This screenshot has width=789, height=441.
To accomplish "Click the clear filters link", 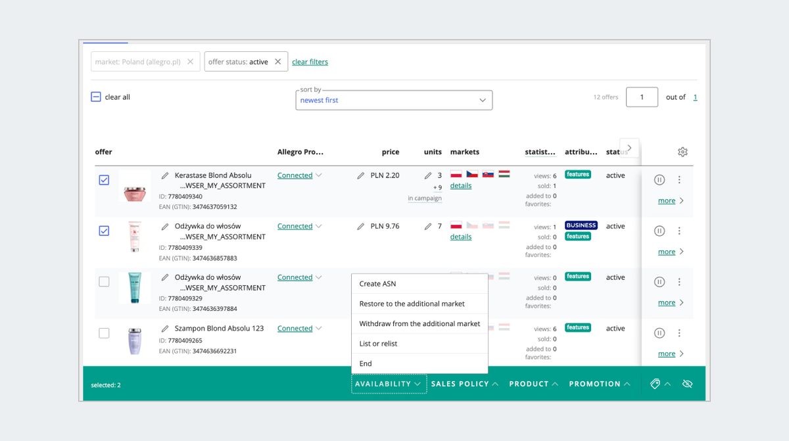I will tap(310, 62).
